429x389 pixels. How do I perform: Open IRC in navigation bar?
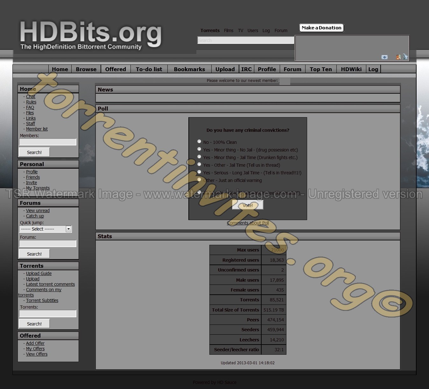[x=246, y=69]
